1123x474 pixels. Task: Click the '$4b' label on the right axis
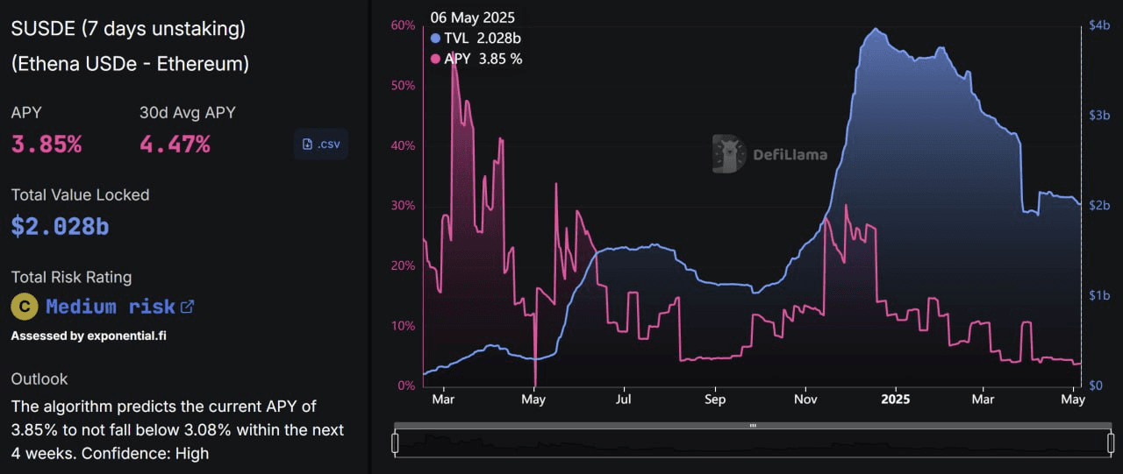(x=1098, y=25)
